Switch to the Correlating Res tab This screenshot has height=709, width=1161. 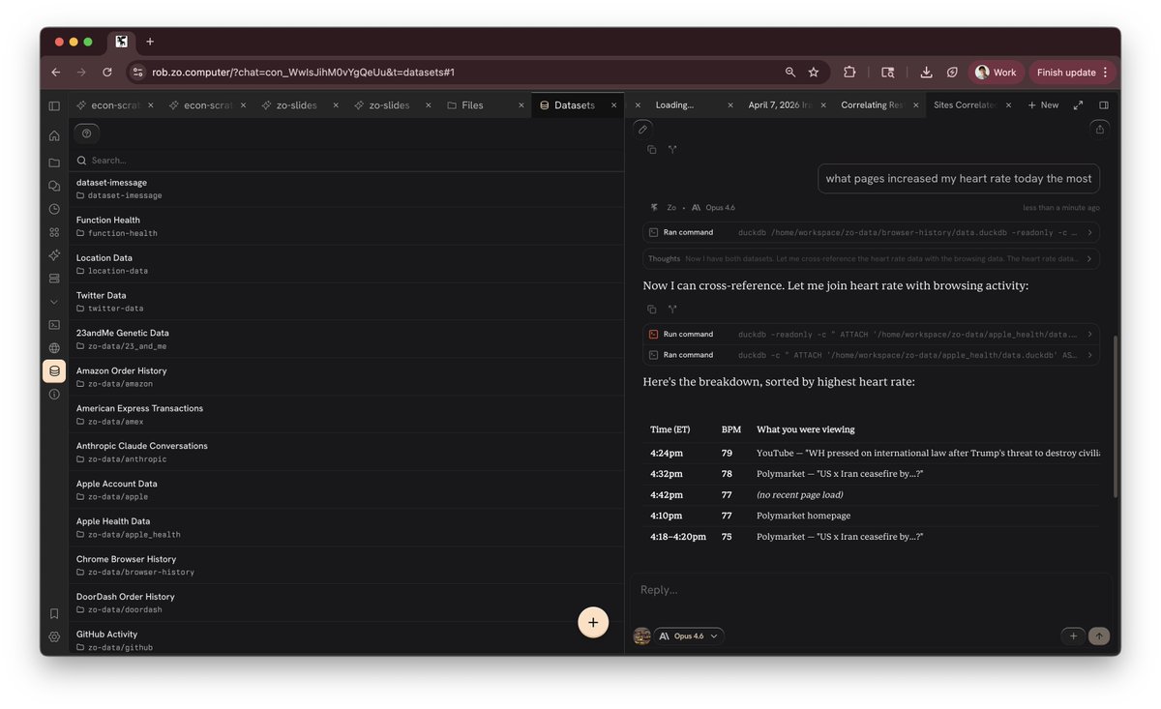pyautogui.click(x=871, y=105)
